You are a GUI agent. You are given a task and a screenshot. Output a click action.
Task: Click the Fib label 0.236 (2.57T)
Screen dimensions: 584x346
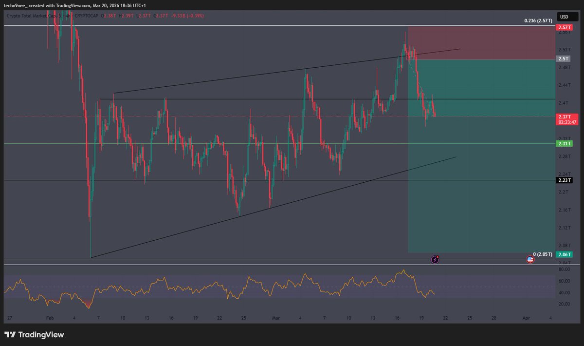click(x=538, y=21)
